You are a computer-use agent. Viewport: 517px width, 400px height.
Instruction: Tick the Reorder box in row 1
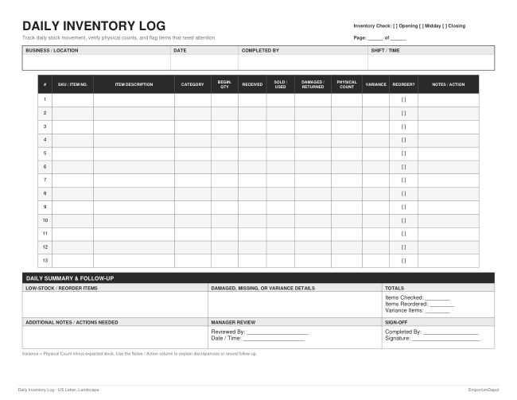tap(403, 100)
